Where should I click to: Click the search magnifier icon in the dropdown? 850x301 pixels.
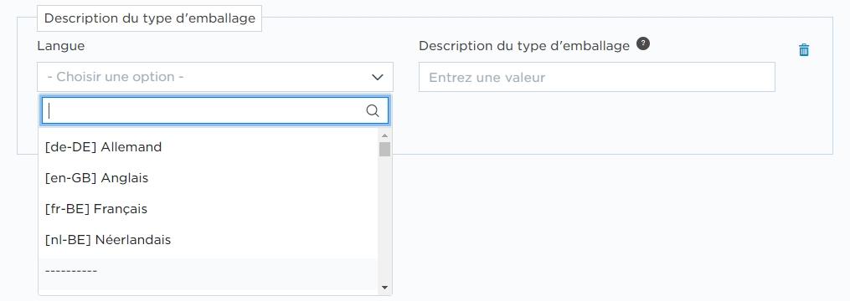[x=373, y=110]
